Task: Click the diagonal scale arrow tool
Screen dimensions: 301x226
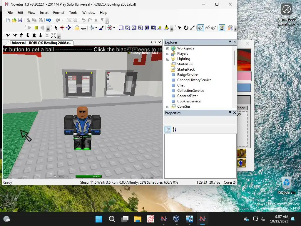Action: pos(192,28)
